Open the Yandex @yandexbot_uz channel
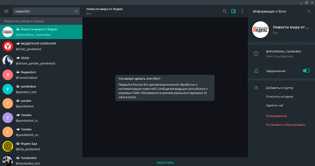 point(41,132)
